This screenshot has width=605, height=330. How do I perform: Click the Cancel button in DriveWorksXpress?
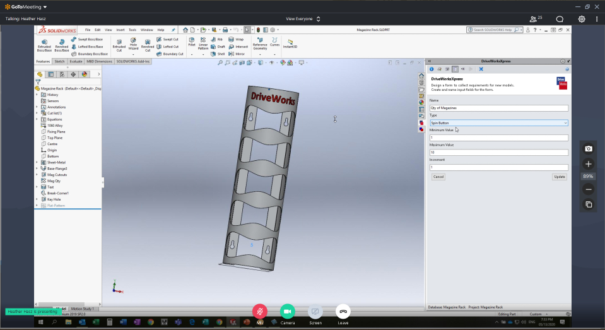pos(438,177)
